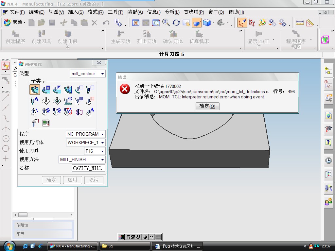Open the 插入(S) menu
This screenshot has width=335, height=251.
(76, 12)
